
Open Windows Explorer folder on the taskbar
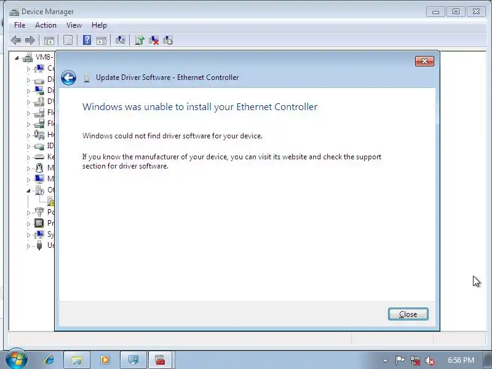[x=77, y=360]
